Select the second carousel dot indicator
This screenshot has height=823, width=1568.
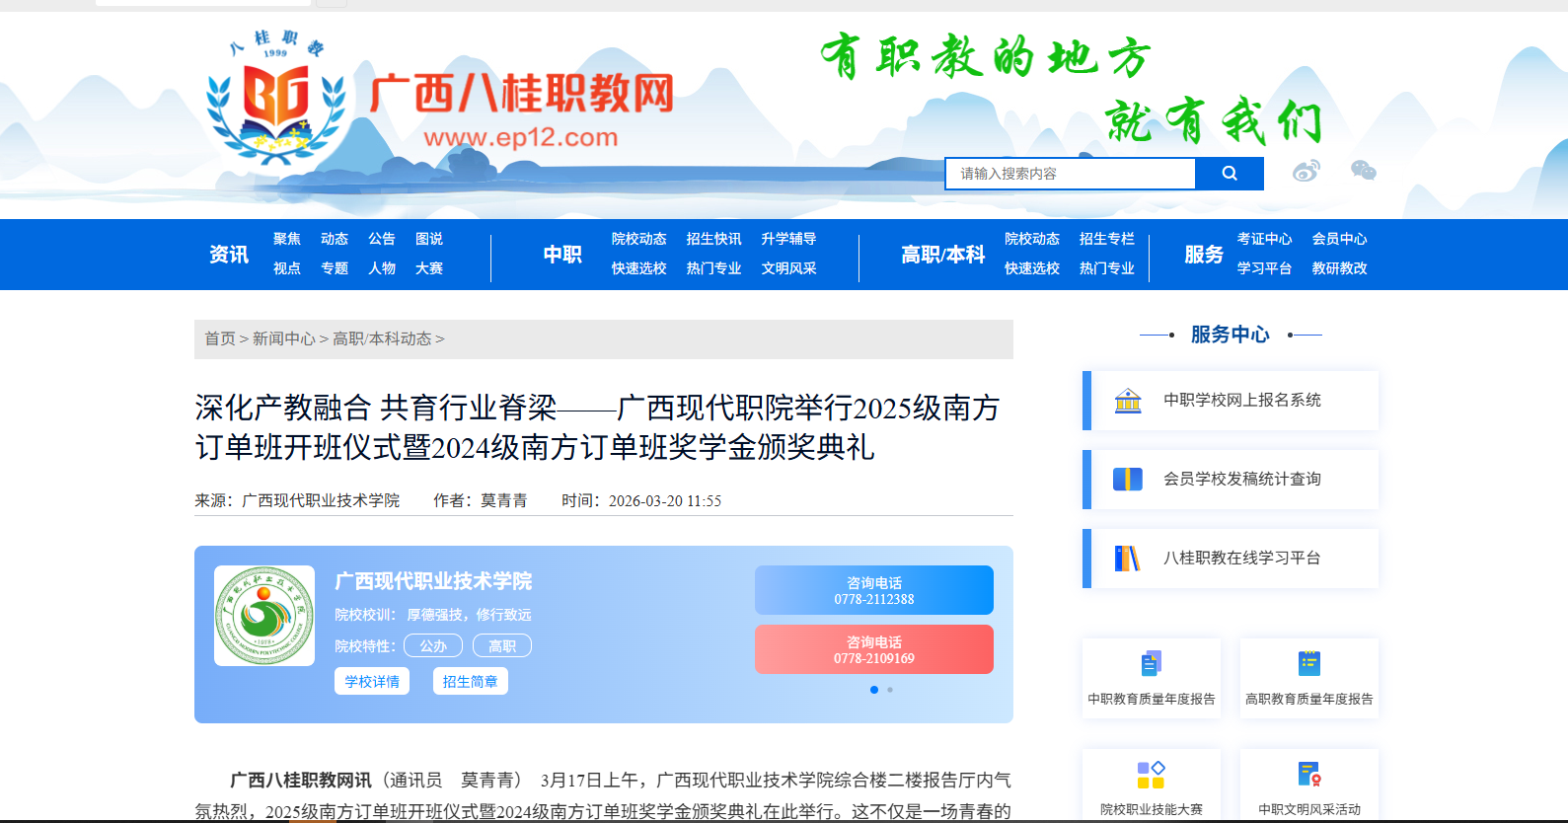[x=890, y=690]
